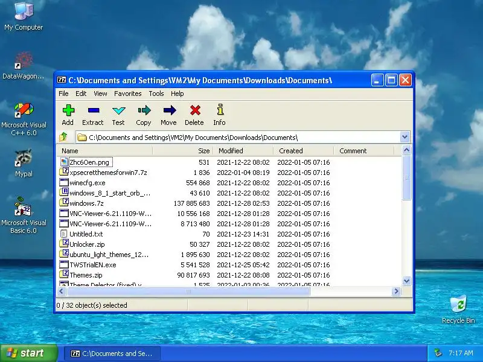483x362 pixels.
Task: Open the Info toolbar button
Action: tap(219, 115)
